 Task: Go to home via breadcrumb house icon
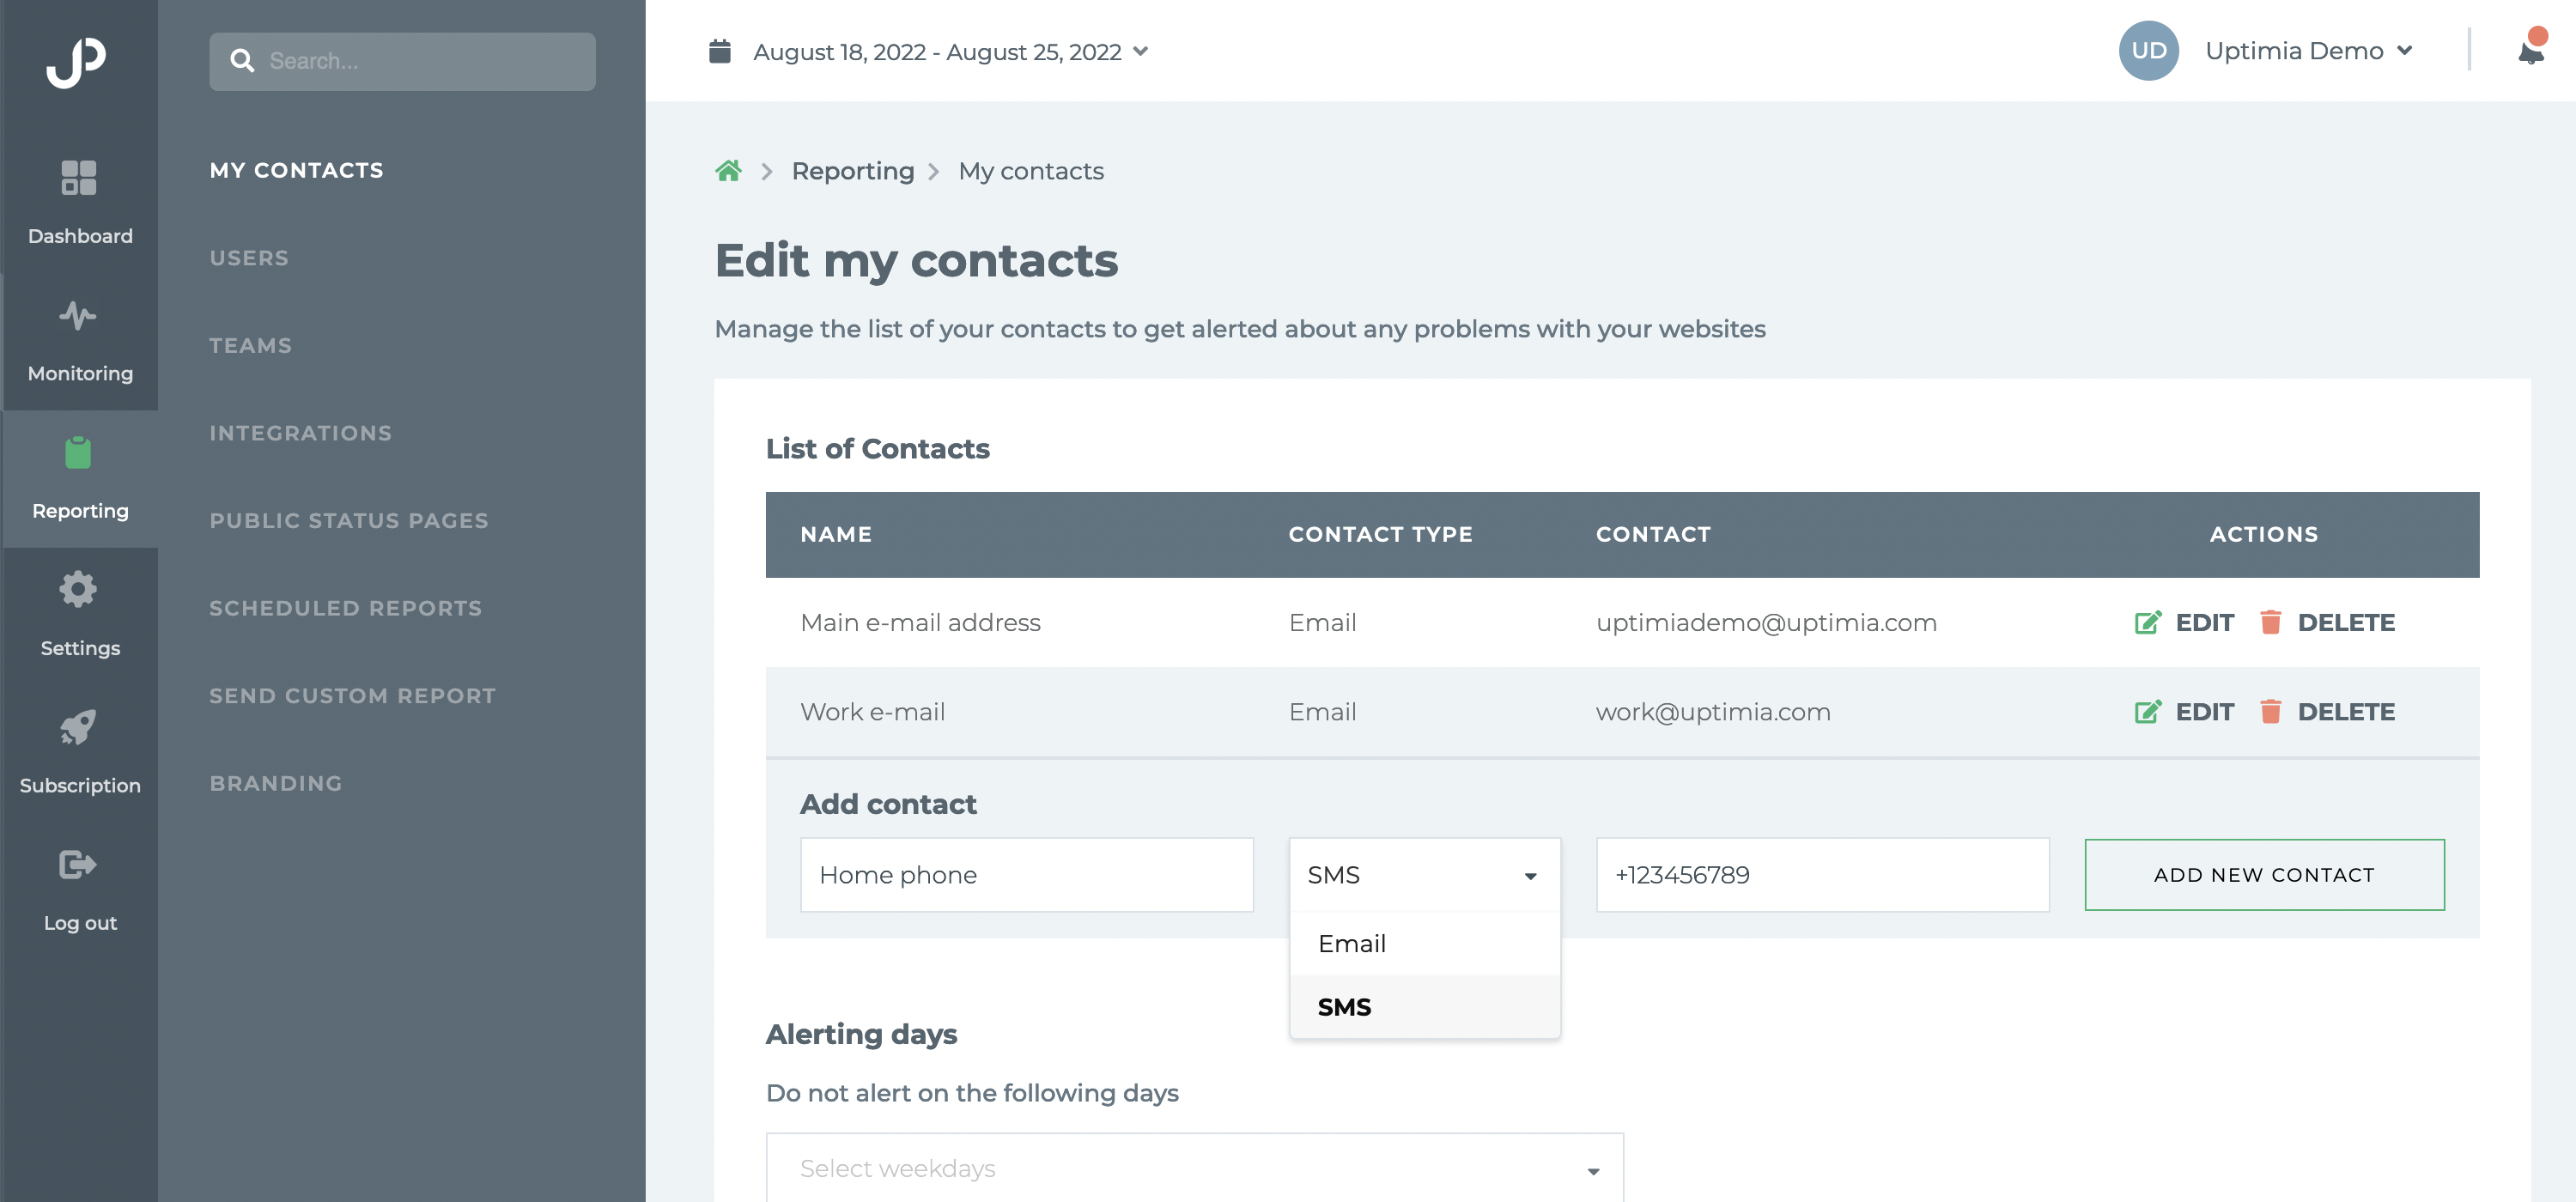728,171
